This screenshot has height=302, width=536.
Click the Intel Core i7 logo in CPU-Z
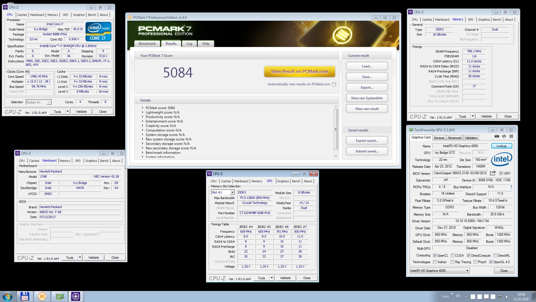(99, 32)
